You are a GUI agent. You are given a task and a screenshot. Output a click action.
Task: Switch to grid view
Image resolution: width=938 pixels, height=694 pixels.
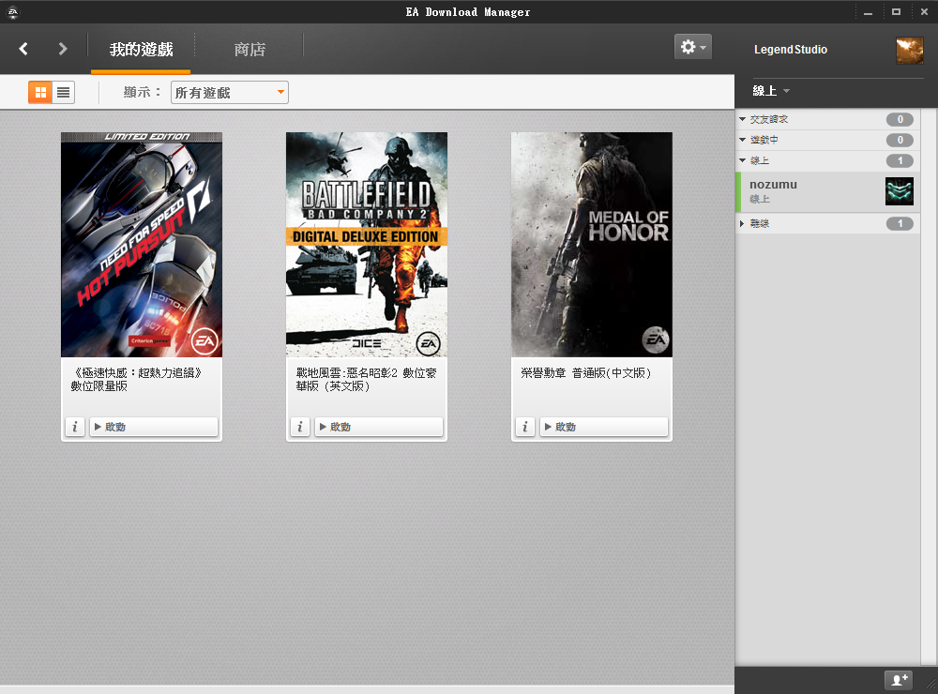[40, 92]
